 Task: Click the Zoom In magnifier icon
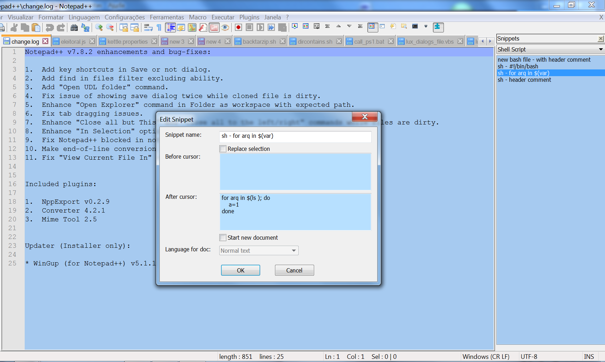pyautogui.click(x=99, y=27)
